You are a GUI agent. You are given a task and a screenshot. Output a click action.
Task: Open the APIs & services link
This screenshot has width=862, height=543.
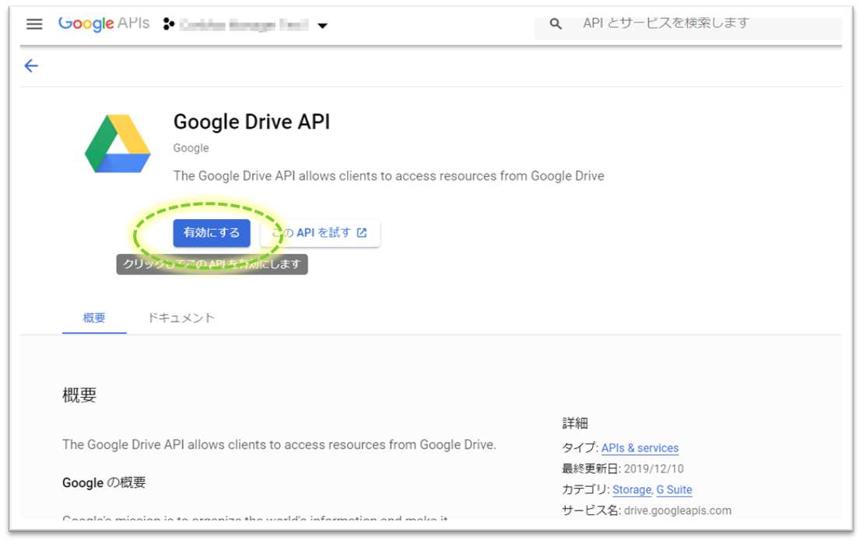click(639, 448)
